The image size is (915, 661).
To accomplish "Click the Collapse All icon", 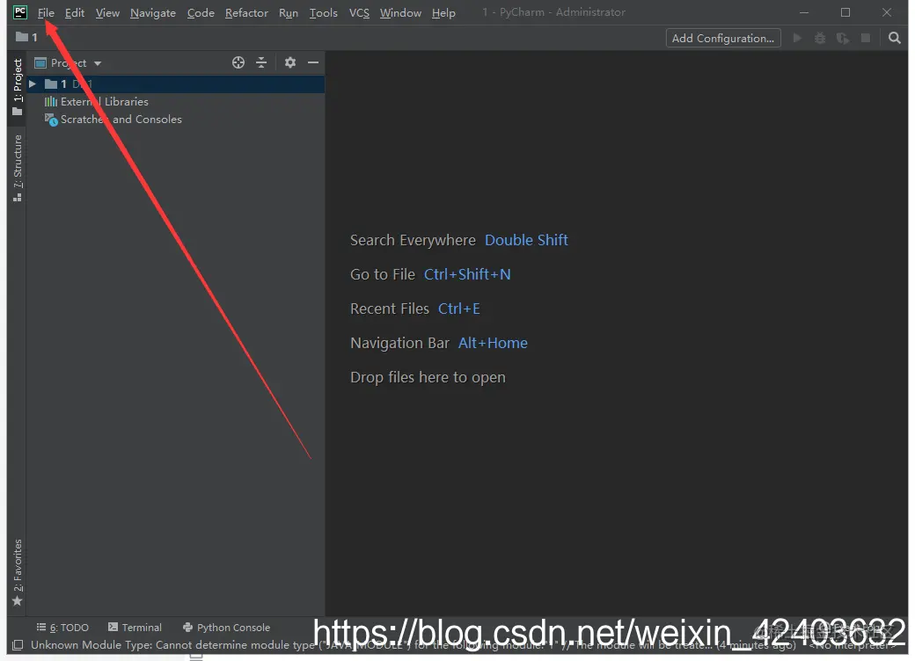I will (x=261, y=62).
